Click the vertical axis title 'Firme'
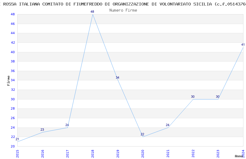 8,81
